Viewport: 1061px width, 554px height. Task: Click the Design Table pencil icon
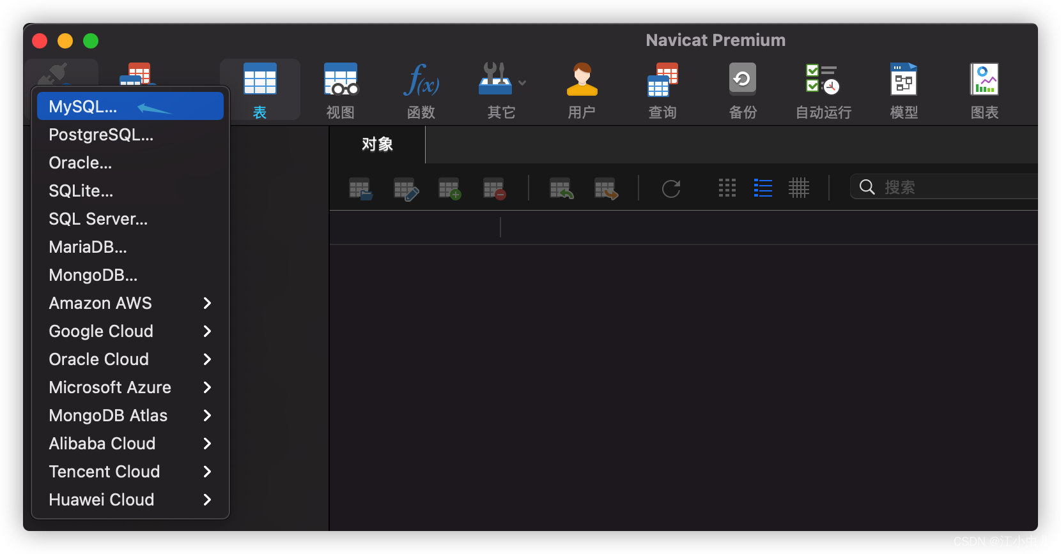pos(406,189)
